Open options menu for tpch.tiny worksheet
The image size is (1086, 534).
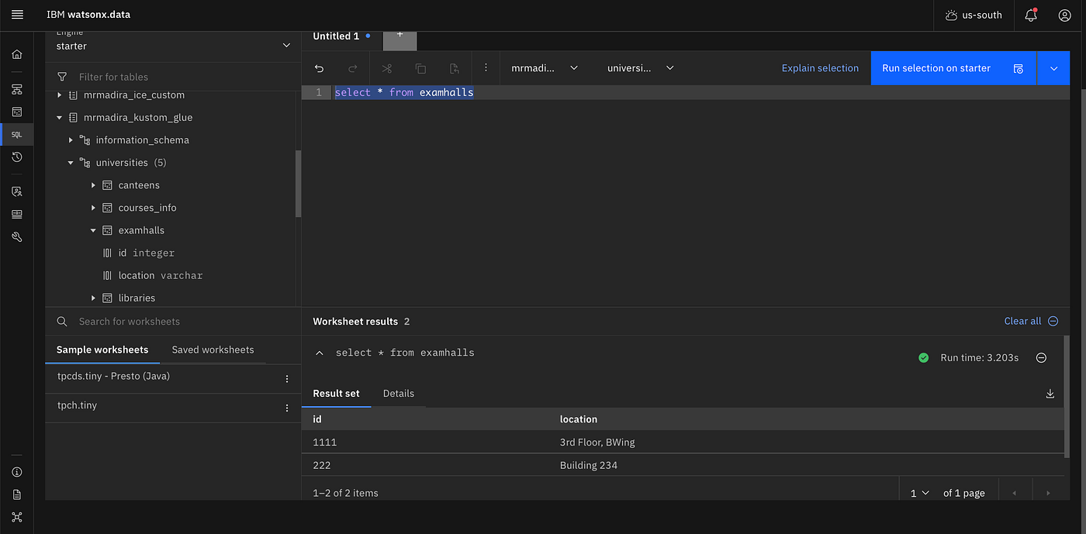coord(287,408)
